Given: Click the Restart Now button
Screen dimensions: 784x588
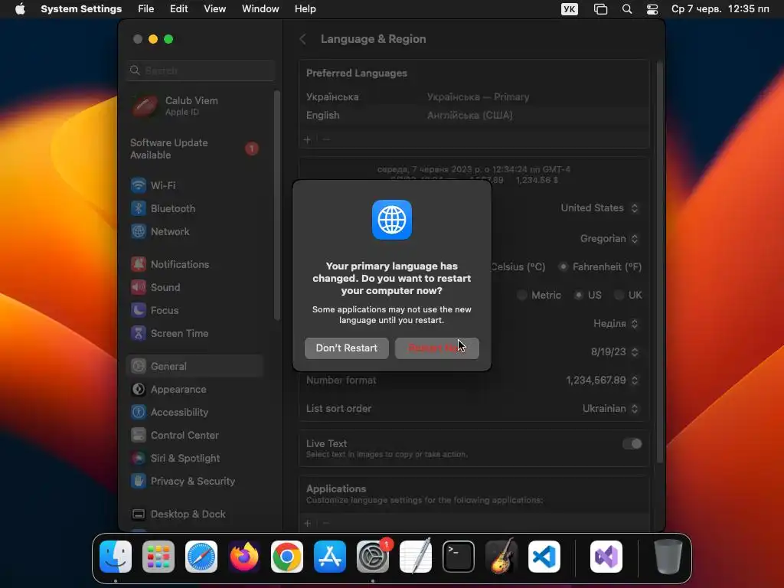Looking at the screenshot, I should click(x=437, y=348).
